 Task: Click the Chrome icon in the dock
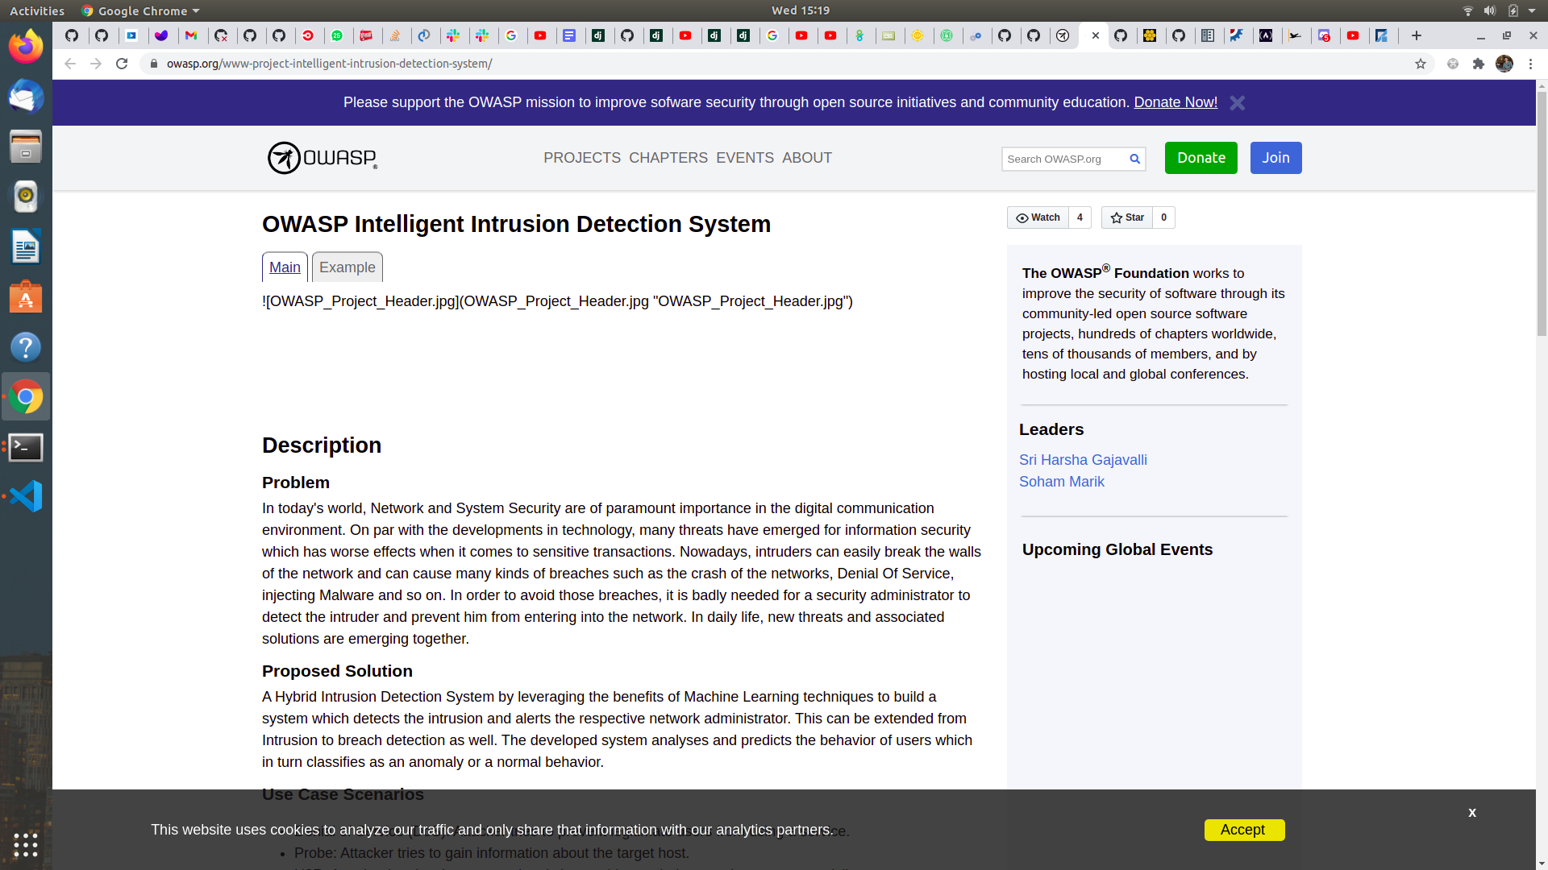(26, 397)
